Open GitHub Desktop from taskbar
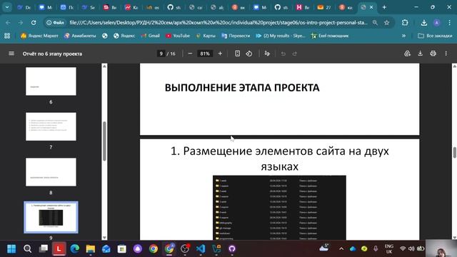 [x=232, y=248]
